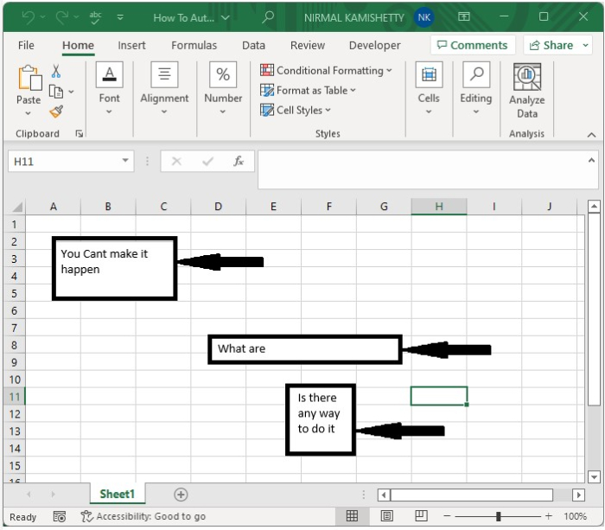Click the Undo icon in title bar
The width and height of the screenshot is (605, 530).
pyautogui.click(x=29, y=17)
